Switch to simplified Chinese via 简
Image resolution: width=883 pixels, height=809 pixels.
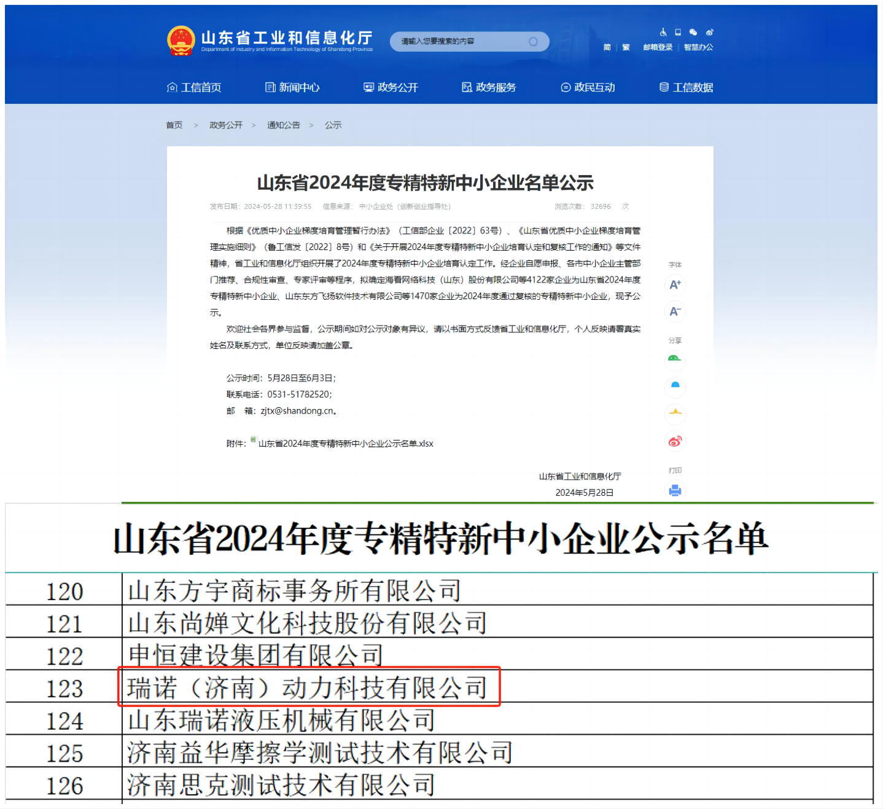[x=607, y=47]
